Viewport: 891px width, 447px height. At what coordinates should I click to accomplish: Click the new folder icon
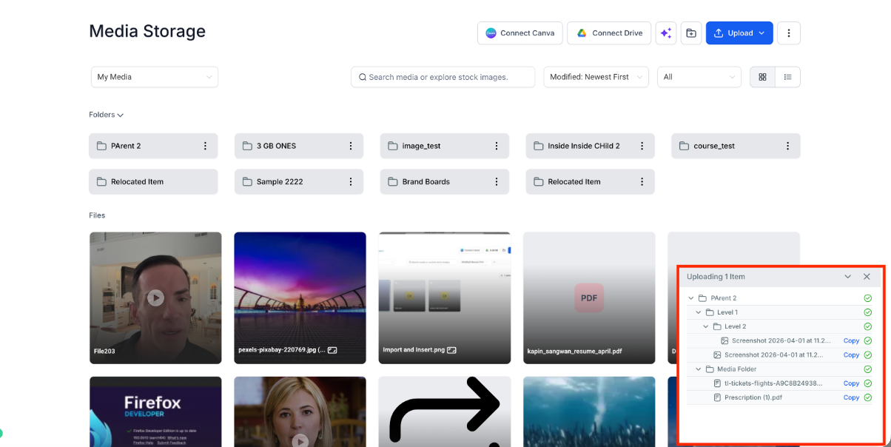[x=691, y=33]
